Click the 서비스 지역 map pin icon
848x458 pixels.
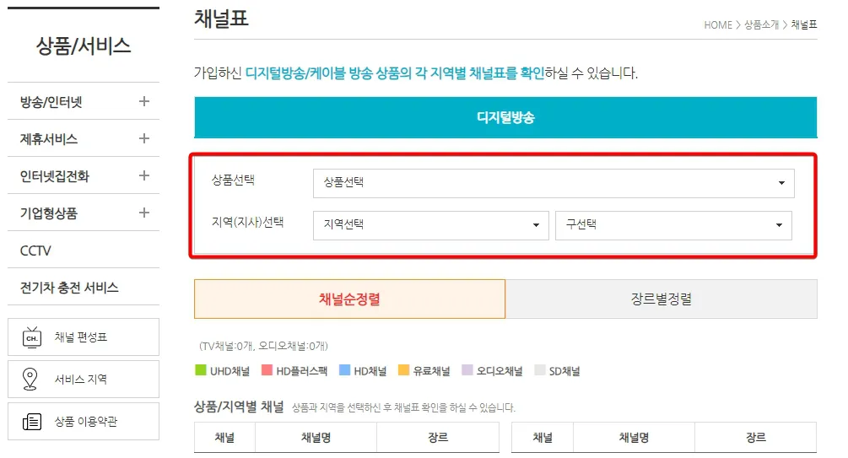coord(30,379)
